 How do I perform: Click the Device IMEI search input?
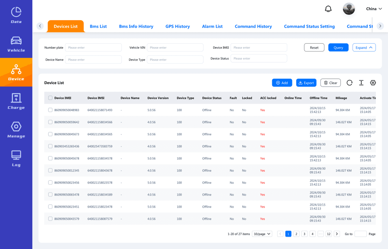tap(258, 47)
